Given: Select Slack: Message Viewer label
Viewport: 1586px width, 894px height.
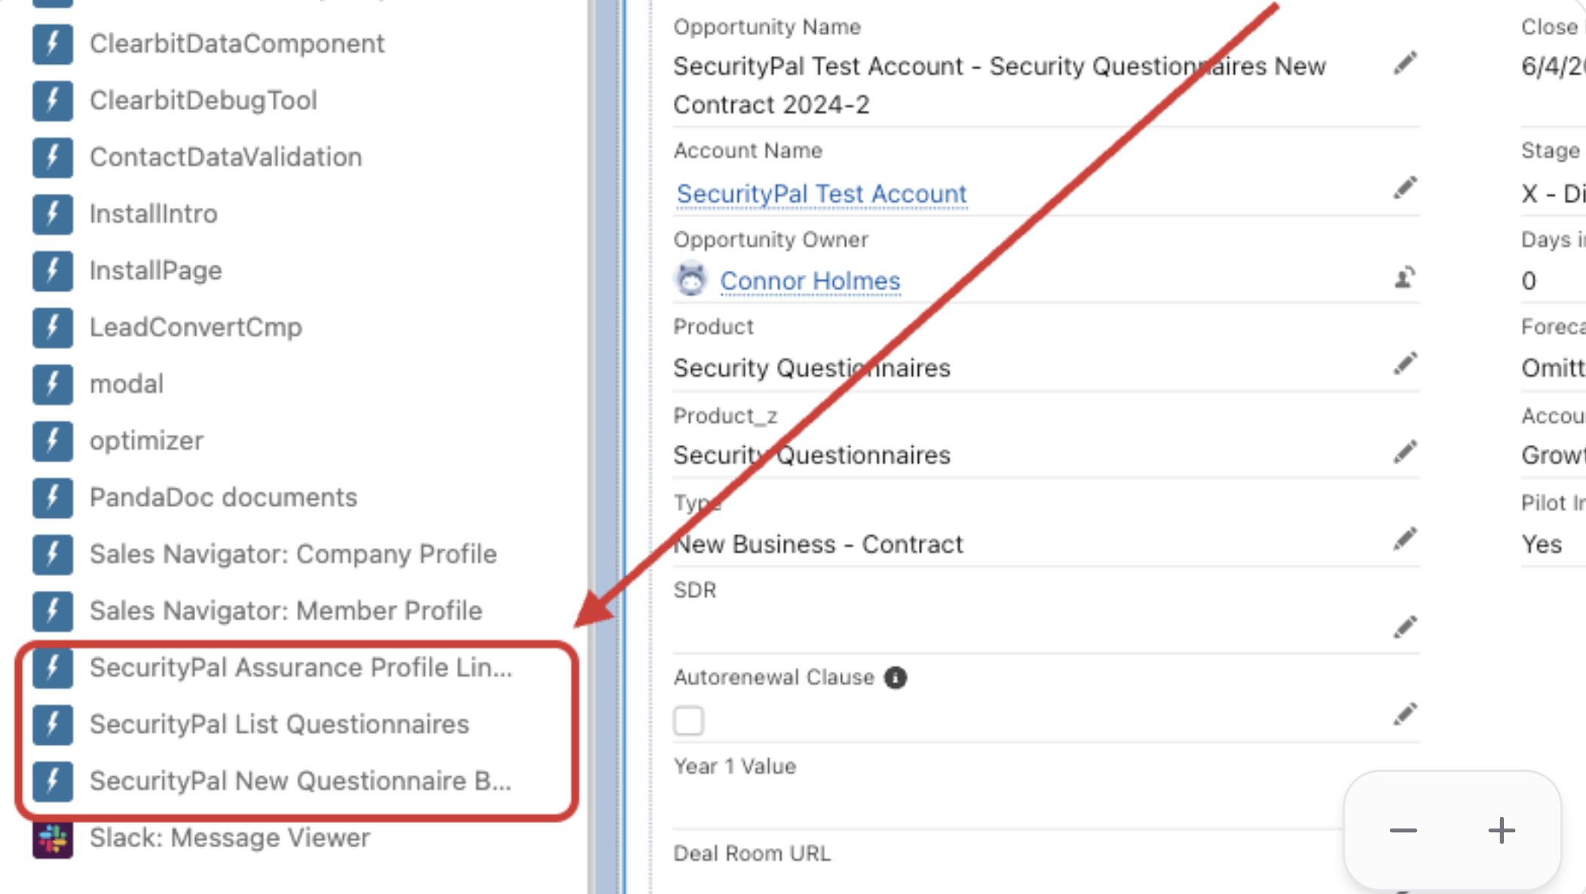Looking at the screenshot, I should click(x=229, y=838).
